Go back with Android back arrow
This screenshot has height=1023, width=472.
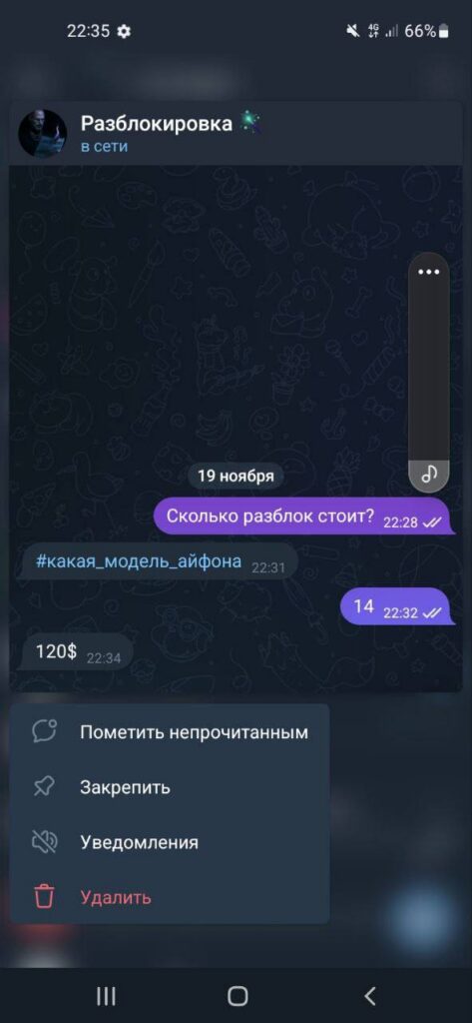click(x=369, y=996)
